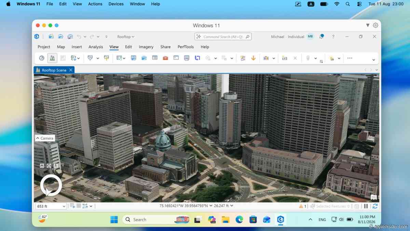Click the ArcGIS Pro icon in Windows taskbar
Image resolution: width=410 pixels, height=231 pixels.
click(x=281, y=220)
